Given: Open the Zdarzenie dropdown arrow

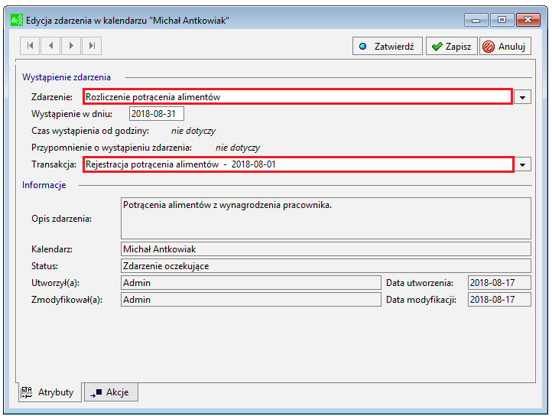Looking at the screenshot, I should pyautogui.click(x=522, y=97).
